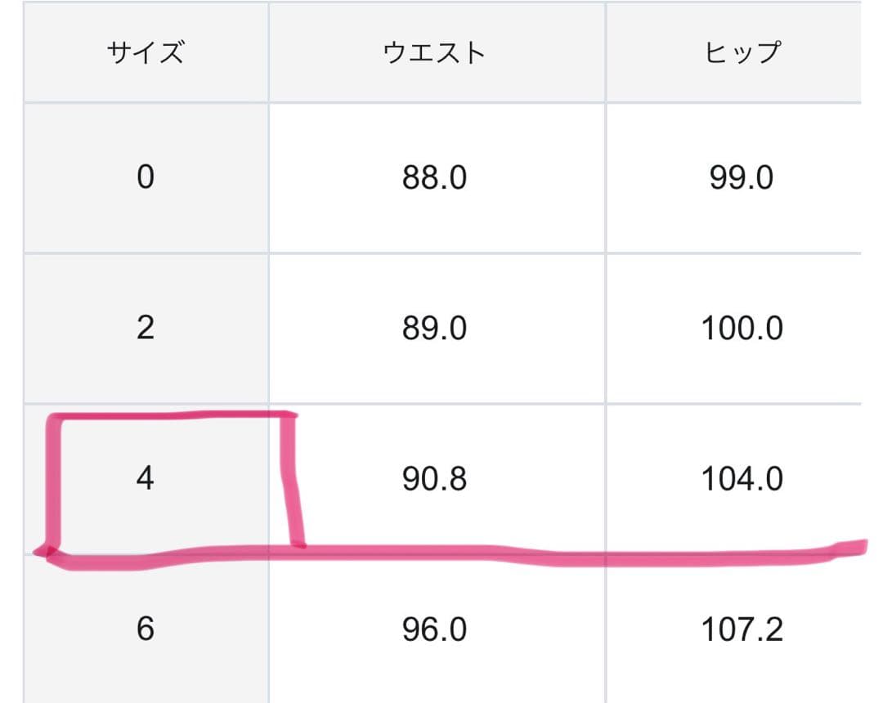The image size is (883, 703).
Task: Click the waist value 88.0
Action: (x=434, y=177)
